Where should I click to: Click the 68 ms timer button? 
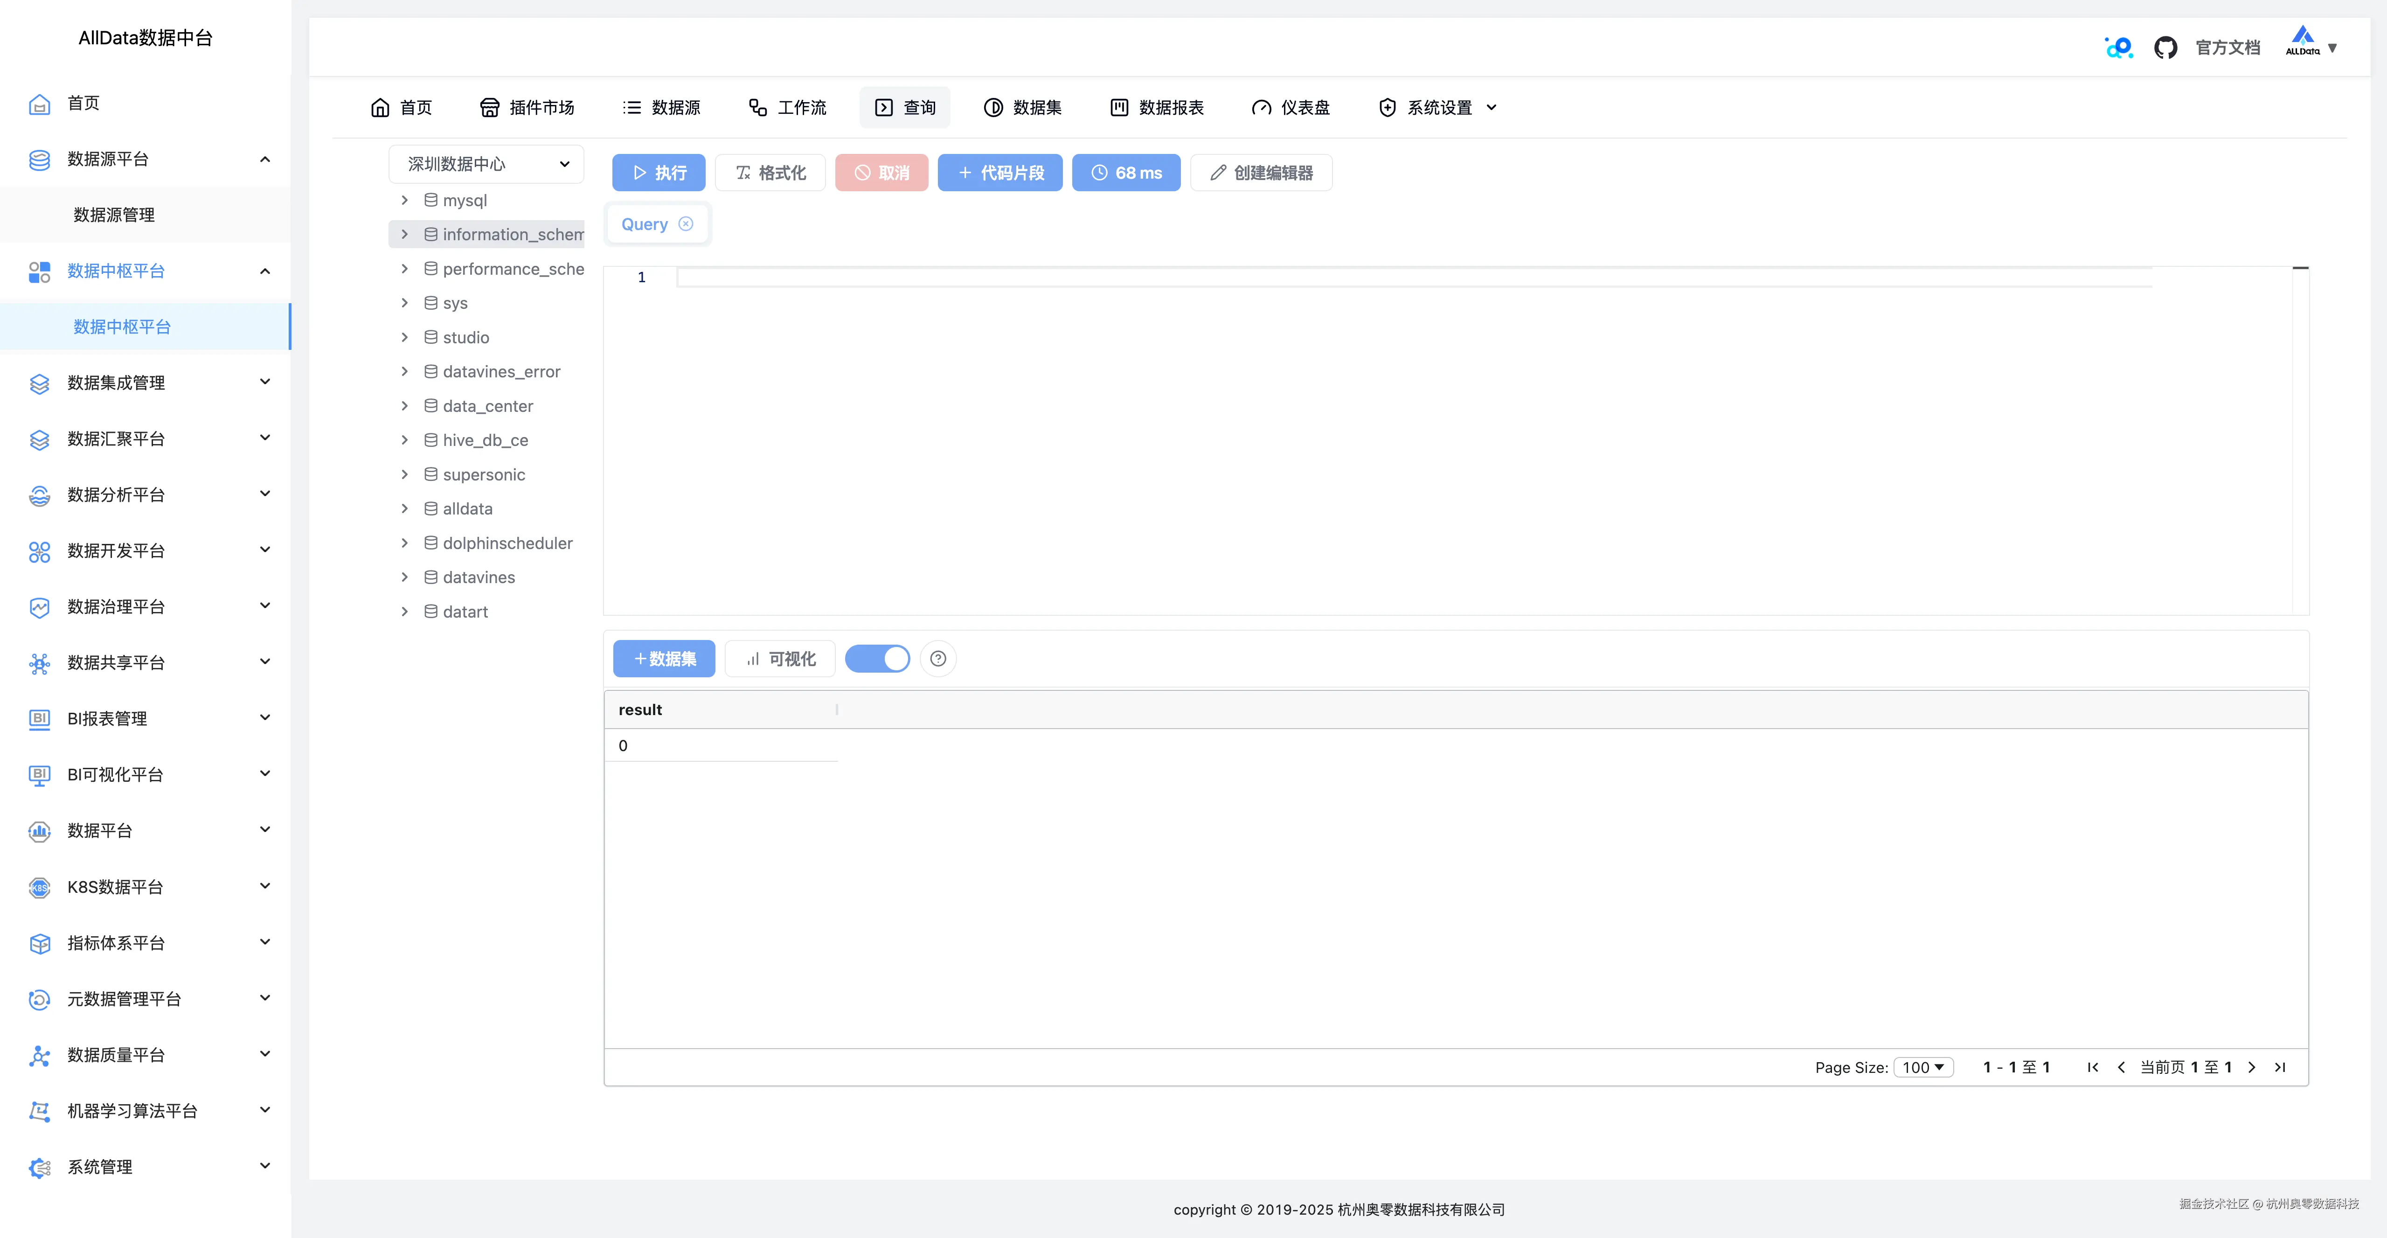tap(1126, 173)
